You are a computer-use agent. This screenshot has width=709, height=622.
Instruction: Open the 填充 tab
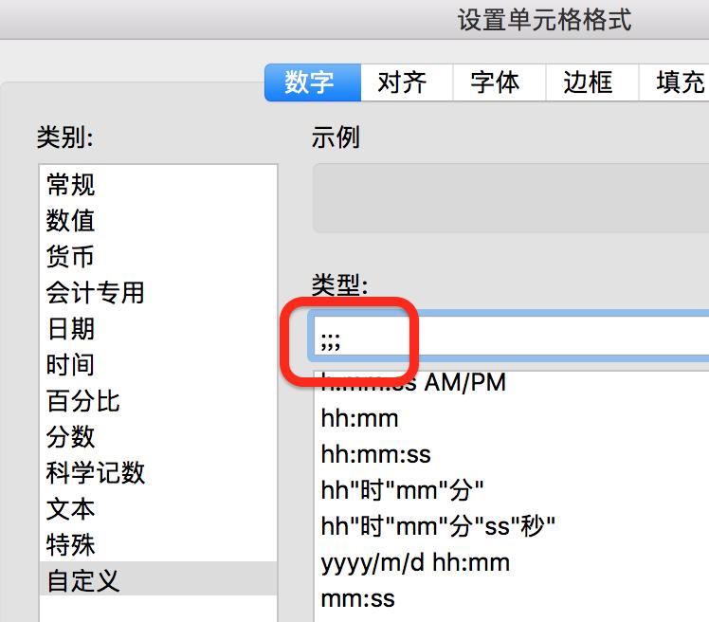point(674,82)
